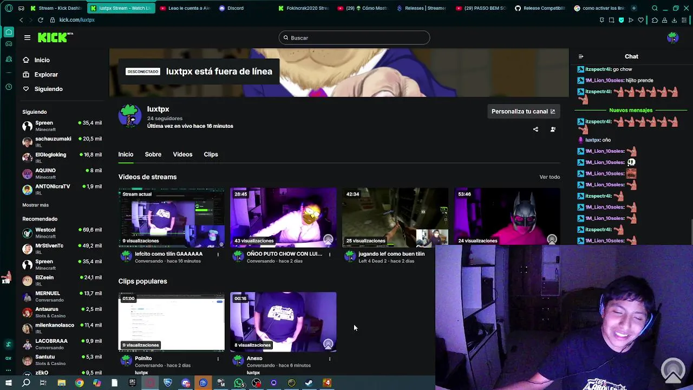The image size is (693, 390).
Task: Open browser downloads icon
Action: [674, 20]
